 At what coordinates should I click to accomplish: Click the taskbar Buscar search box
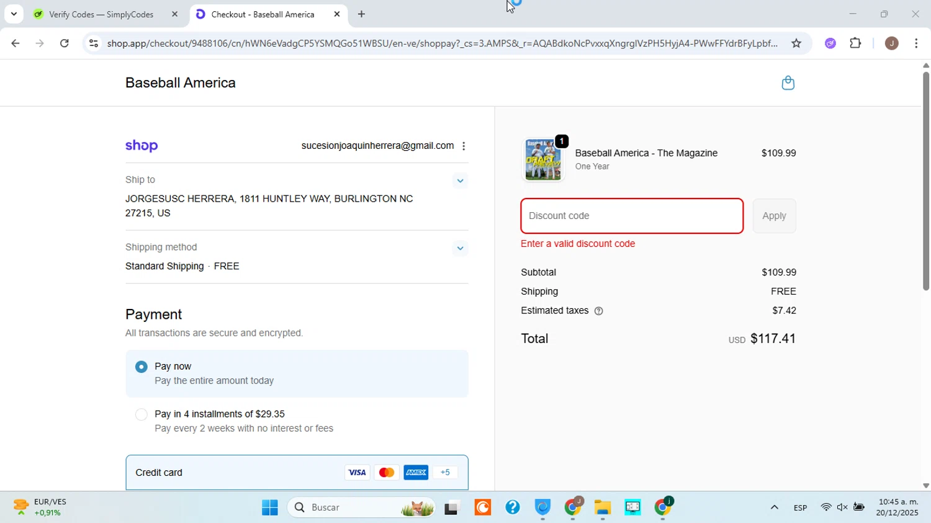tap(361, 508)
